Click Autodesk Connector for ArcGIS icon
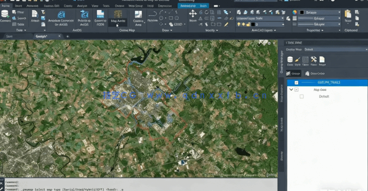Image resolution: width=368 pixels, height=191 pixels. [61, 15]
